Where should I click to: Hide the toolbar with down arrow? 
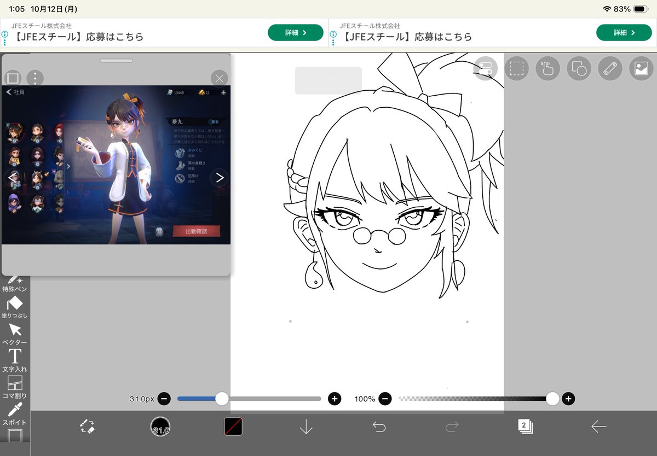point(306,426)
